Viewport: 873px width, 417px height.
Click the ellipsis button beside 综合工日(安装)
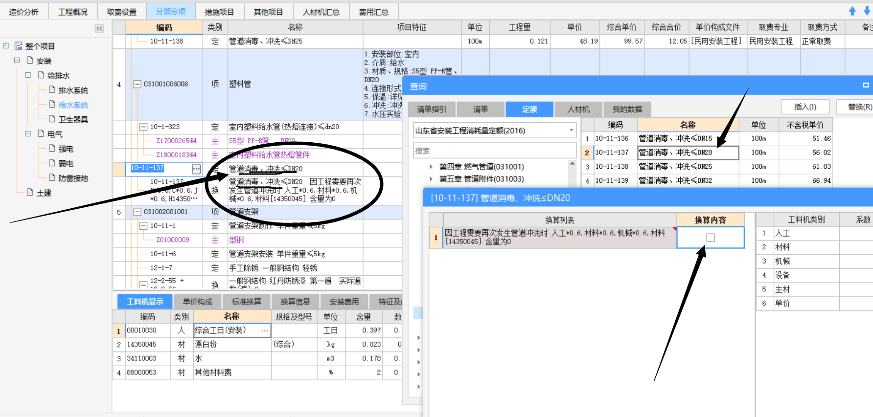point(265,330)
